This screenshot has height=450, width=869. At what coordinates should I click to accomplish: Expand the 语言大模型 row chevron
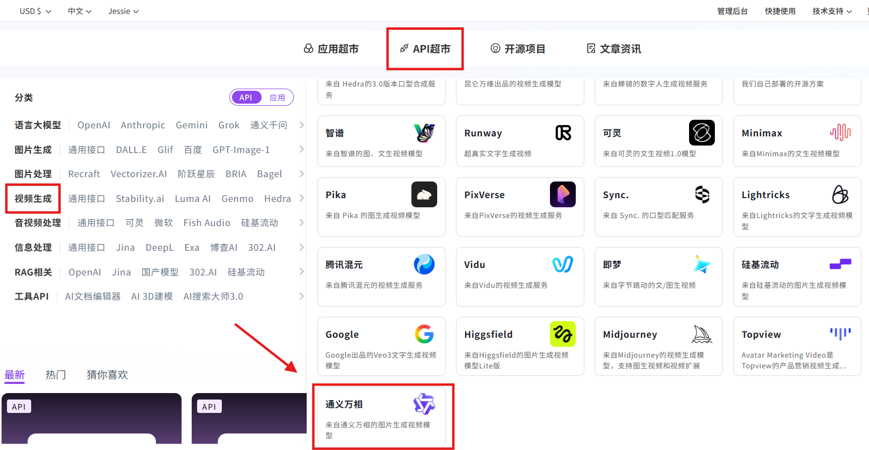coord(301,125)
